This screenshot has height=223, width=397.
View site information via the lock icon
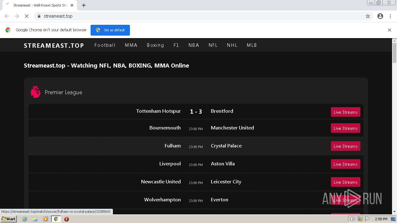(39, 16)
